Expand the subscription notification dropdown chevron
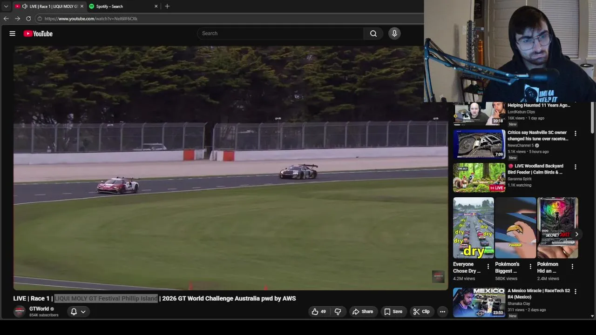The height and width of the screenshot is (335, 596). click(83, 312)
